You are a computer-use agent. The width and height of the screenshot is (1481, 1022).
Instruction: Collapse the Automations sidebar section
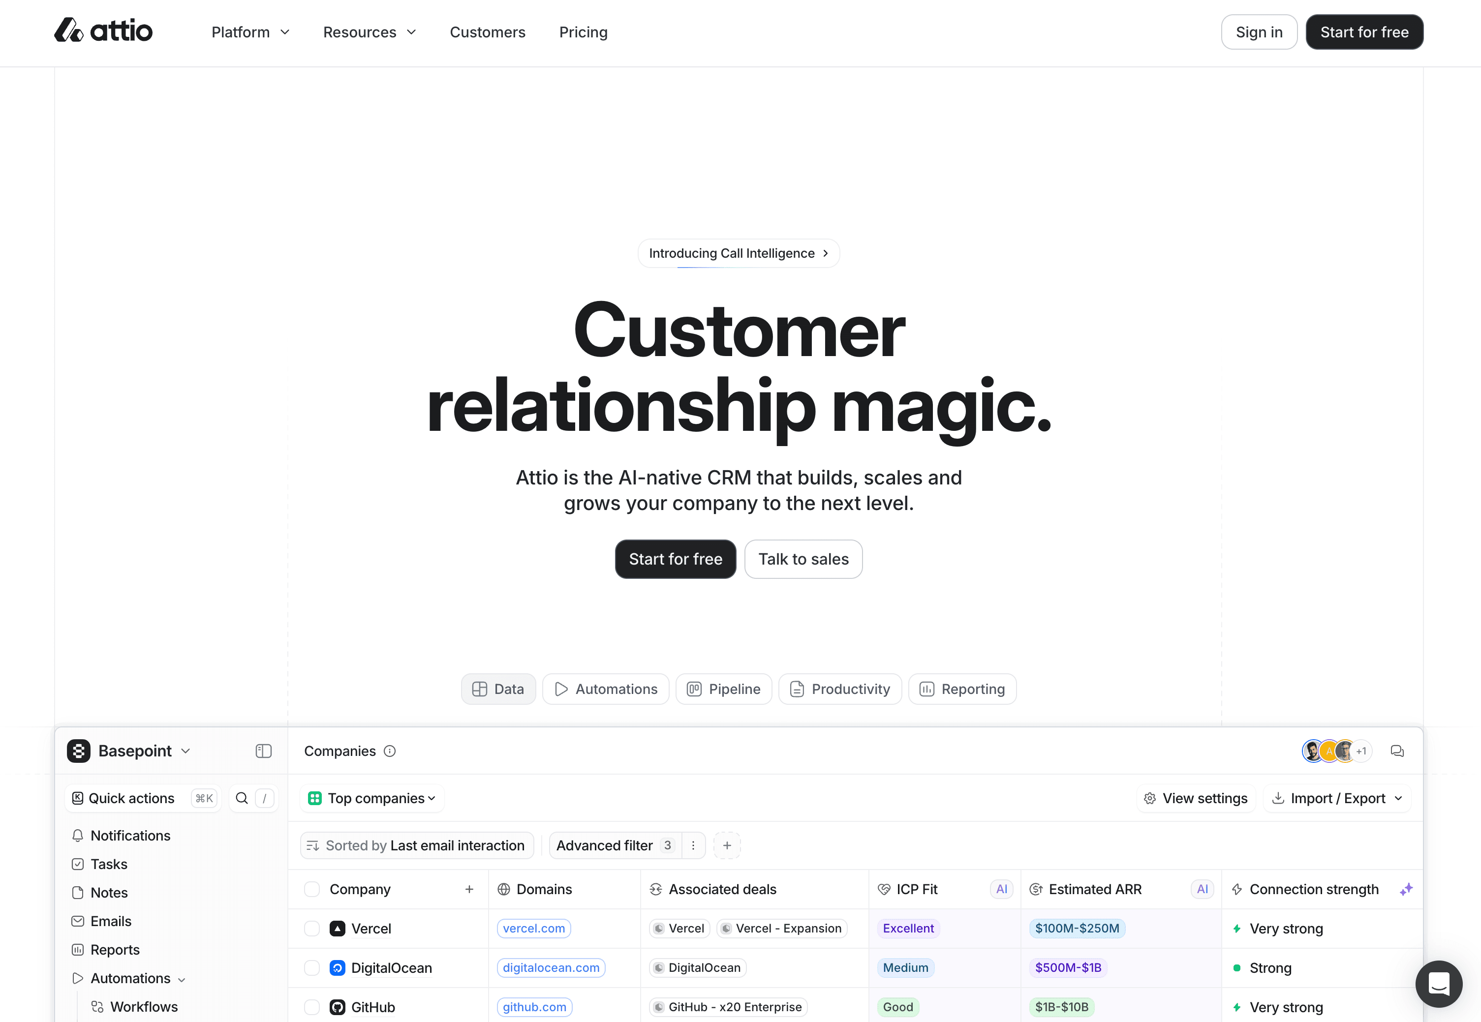[182, 980]
